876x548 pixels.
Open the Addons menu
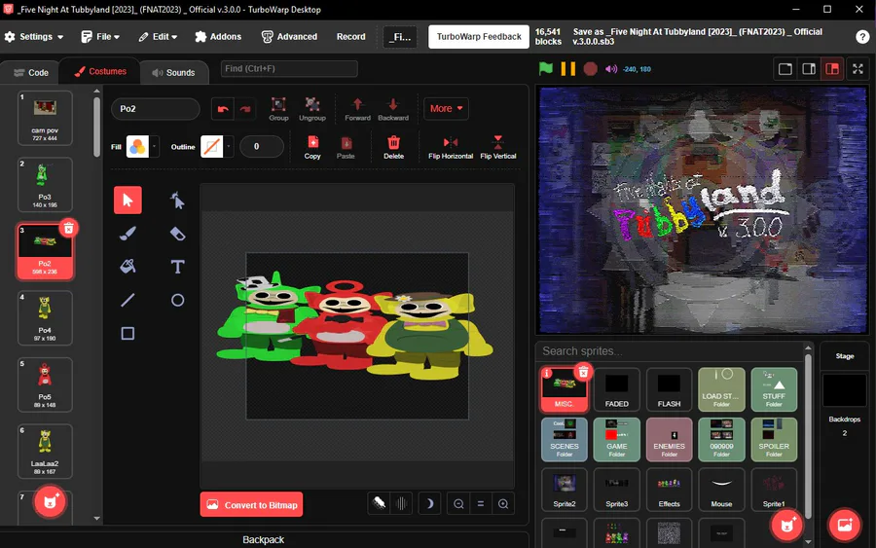click(x=218, y=37)
